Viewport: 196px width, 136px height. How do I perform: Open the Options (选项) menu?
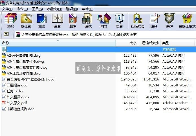click(72, 9)
